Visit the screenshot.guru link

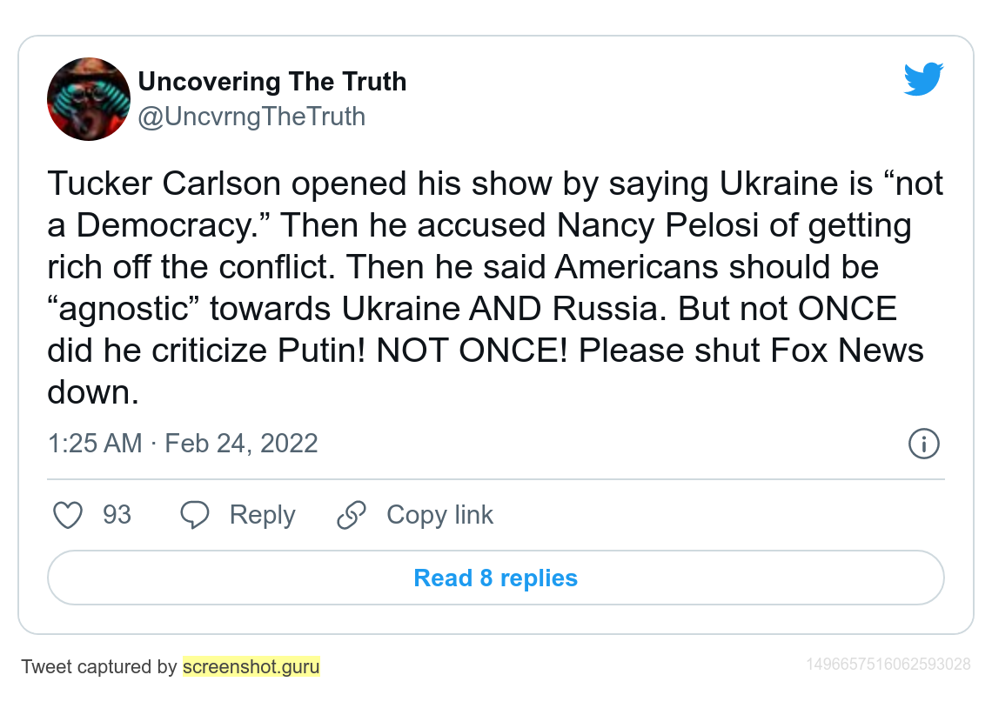click(251, 667)
